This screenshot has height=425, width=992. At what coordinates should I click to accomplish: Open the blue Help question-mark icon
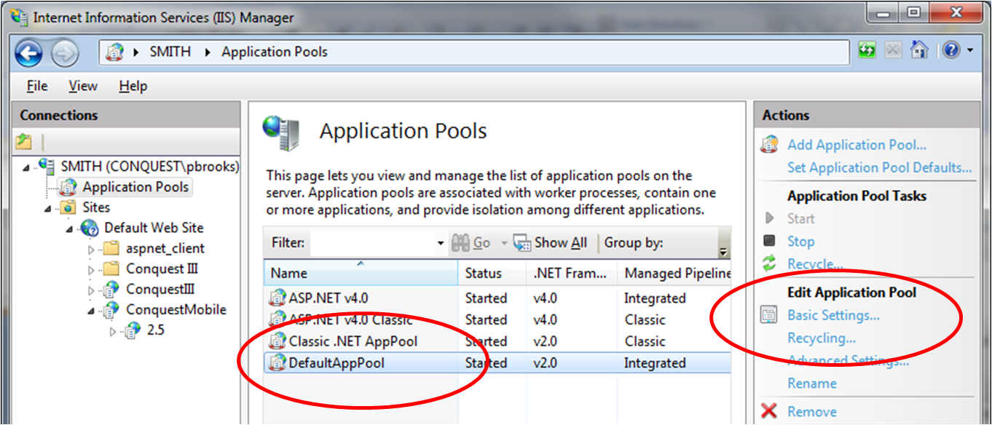(951, 50)
